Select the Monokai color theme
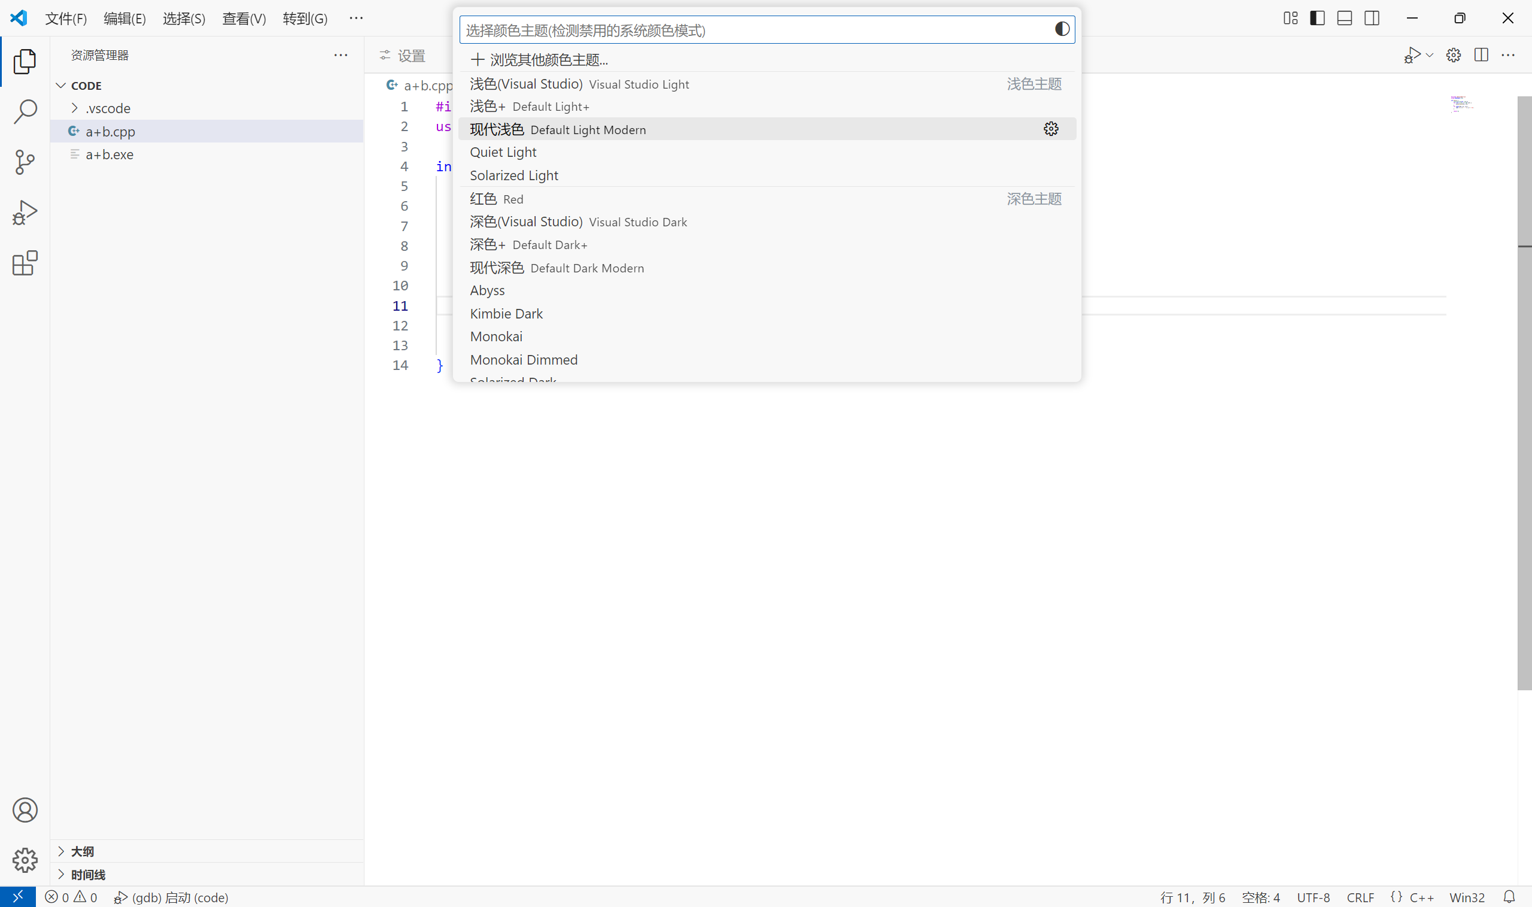The image size is (1532, 907). click(496, 337)
